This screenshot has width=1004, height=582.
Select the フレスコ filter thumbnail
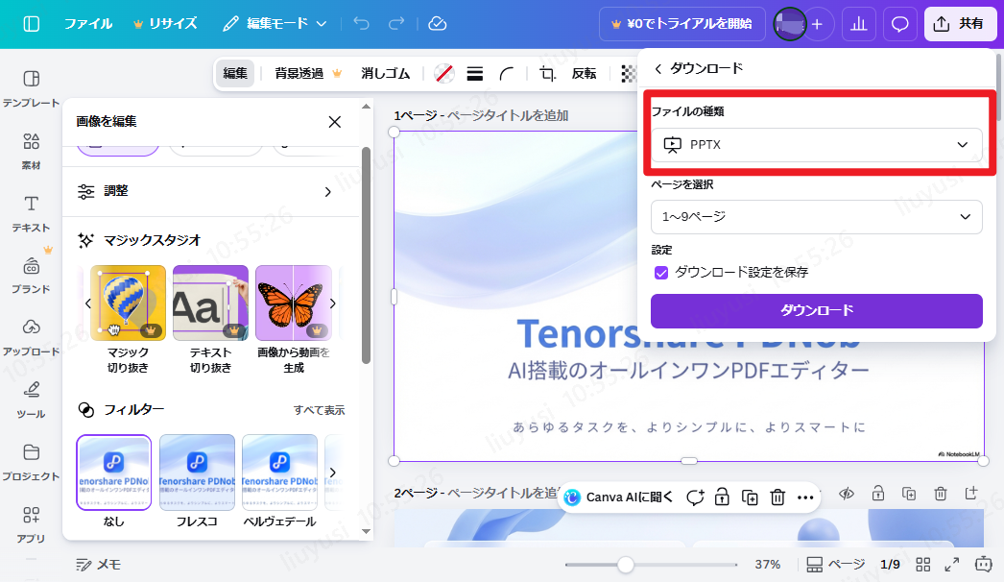(x=197, y=472)
